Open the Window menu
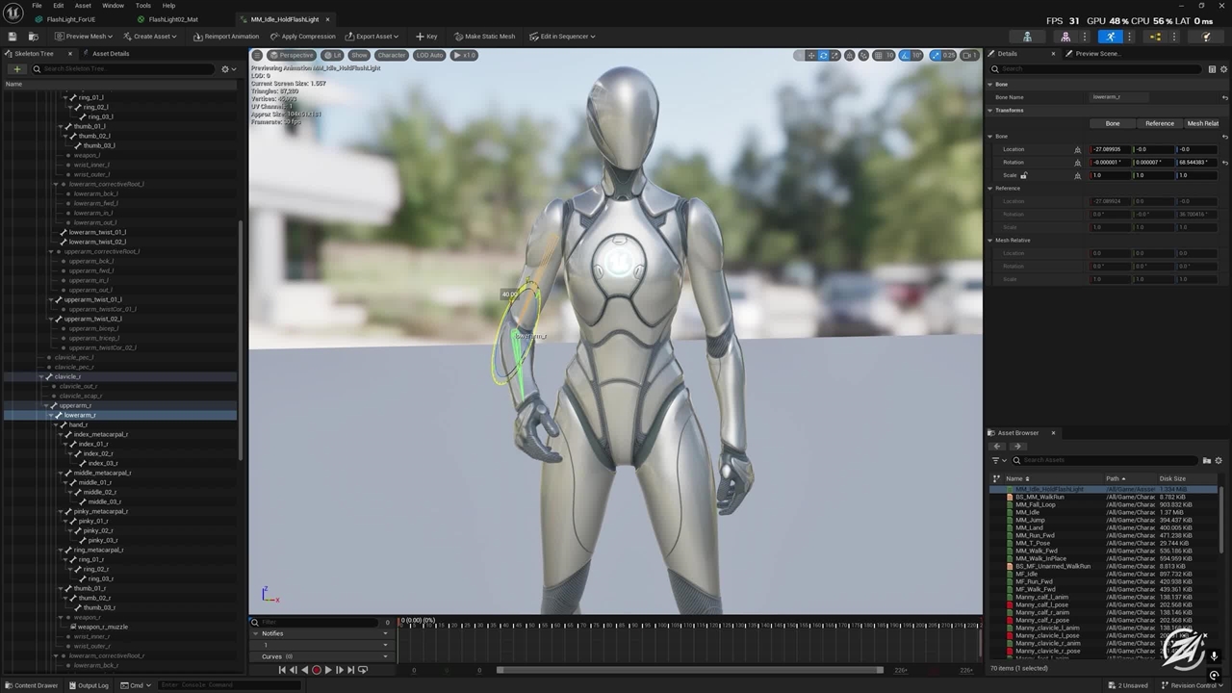Screen dimensions: 1232x693 pos(113,6)
